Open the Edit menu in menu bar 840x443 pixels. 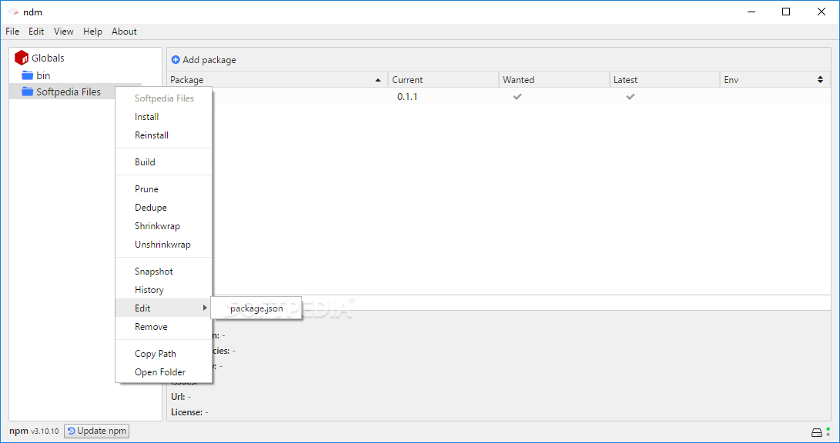click(36, 32)
